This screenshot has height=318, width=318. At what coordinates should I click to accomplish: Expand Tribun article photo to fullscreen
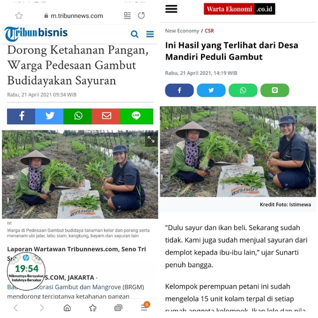(151, 139)
